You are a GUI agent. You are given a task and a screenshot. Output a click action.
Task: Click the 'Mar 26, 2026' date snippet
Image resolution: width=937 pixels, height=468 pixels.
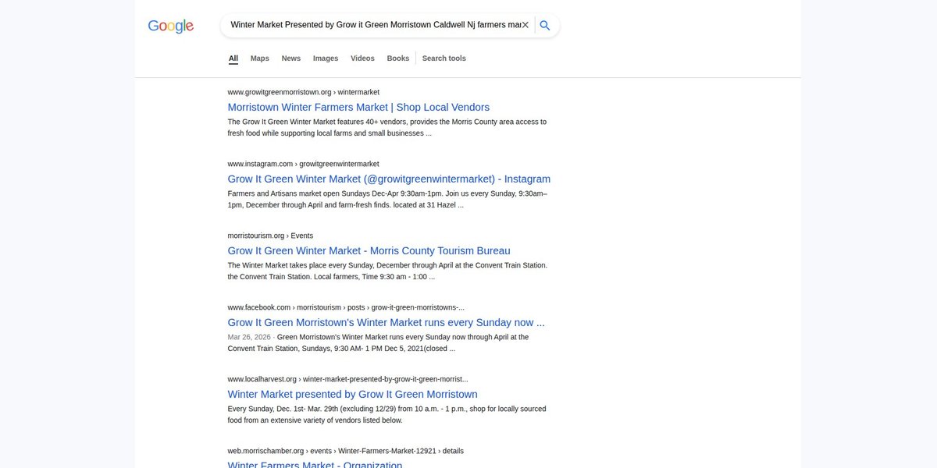(x=249, y=337)
